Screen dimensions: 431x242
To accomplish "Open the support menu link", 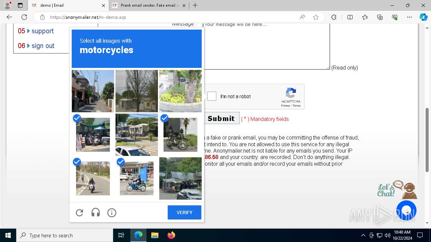I will click(42, 31).
